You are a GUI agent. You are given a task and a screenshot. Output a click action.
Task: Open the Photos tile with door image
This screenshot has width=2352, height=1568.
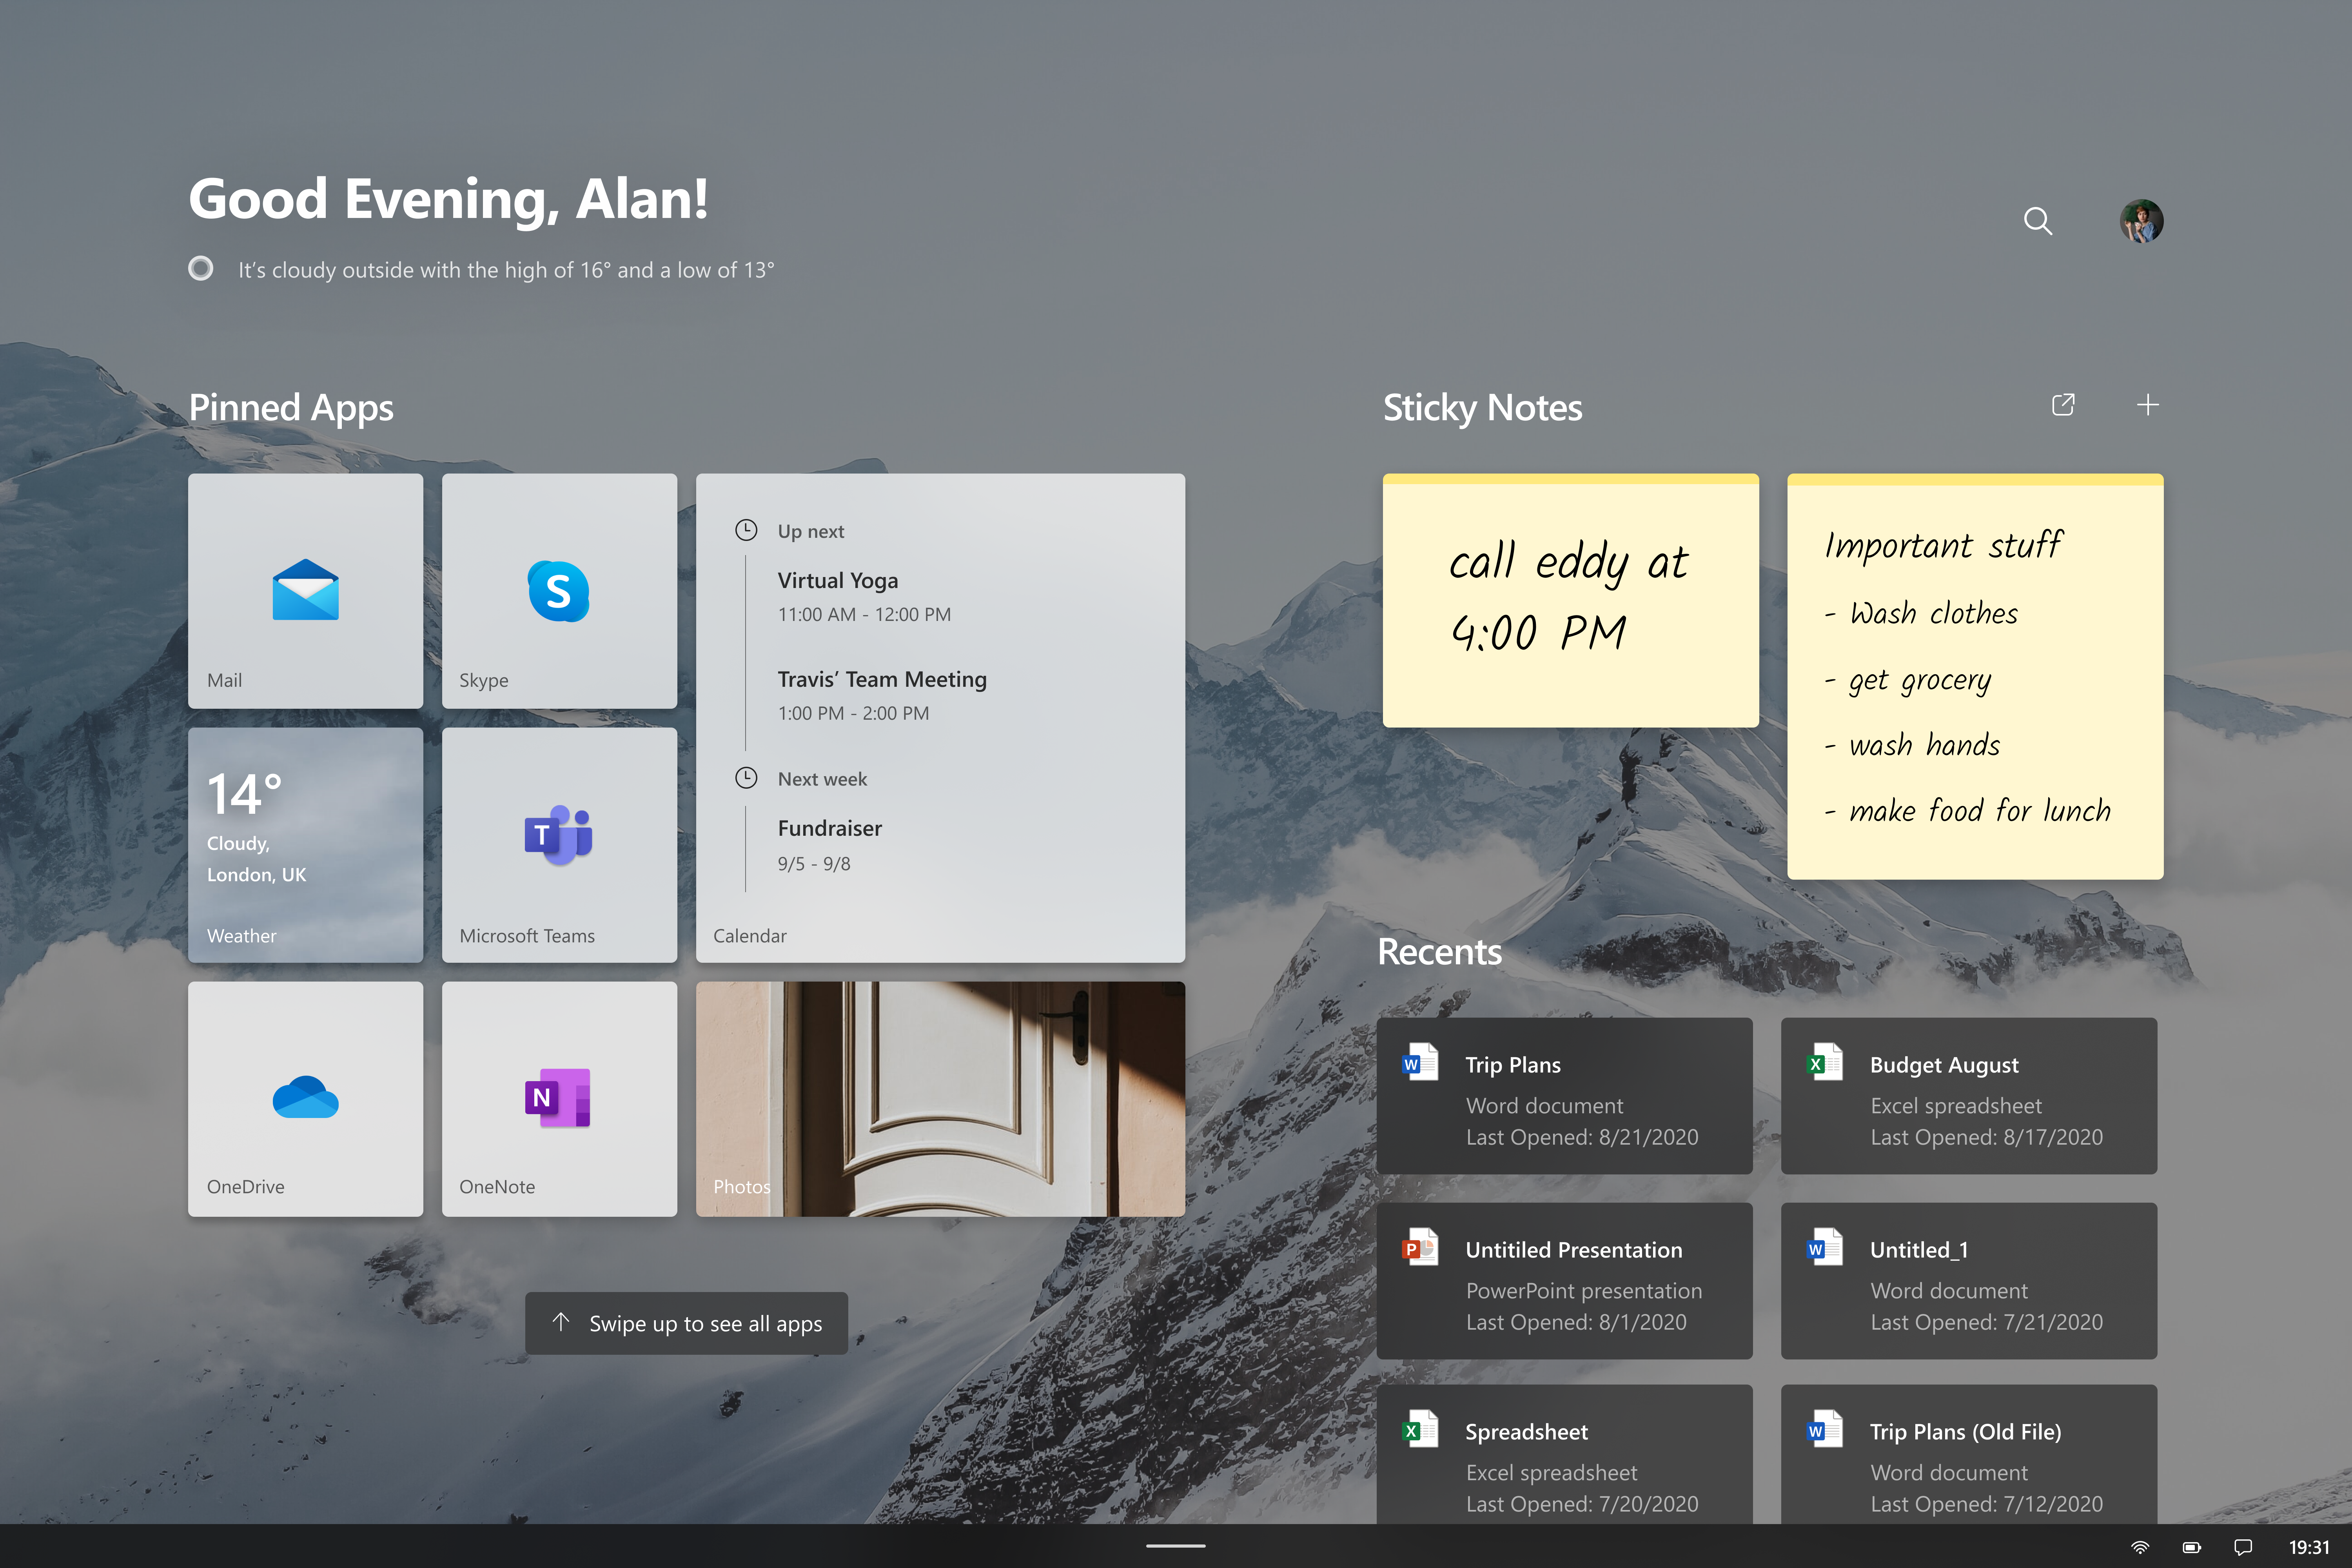pyautogui.click(x=940, y=1099)
